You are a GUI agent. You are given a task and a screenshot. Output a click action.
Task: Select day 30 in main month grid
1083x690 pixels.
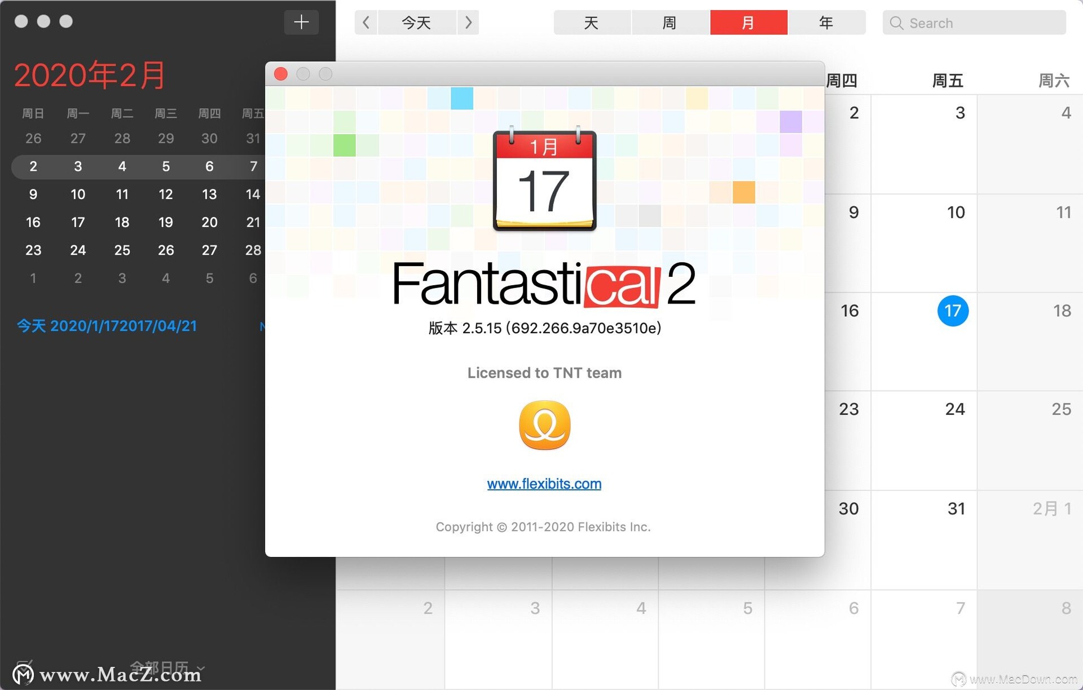click(x=848, y=508)
